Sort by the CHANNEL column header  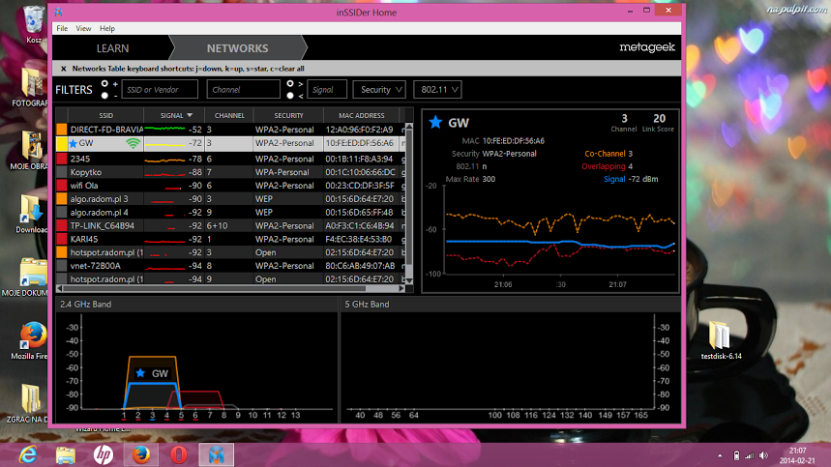coord(229,115)
